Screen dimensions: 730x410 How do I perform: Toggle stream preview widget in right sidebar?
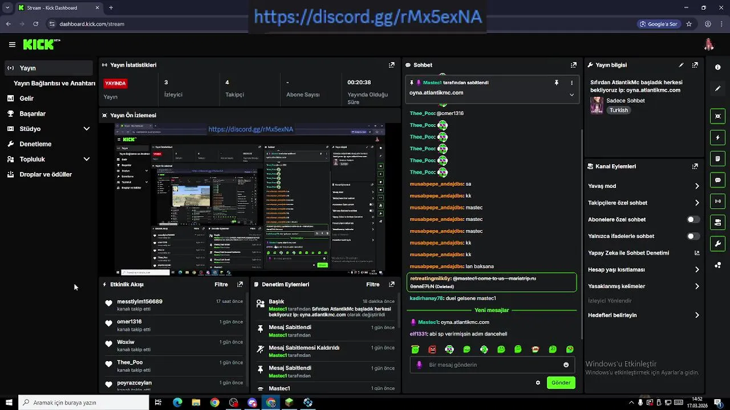click(x=717, y=116)
